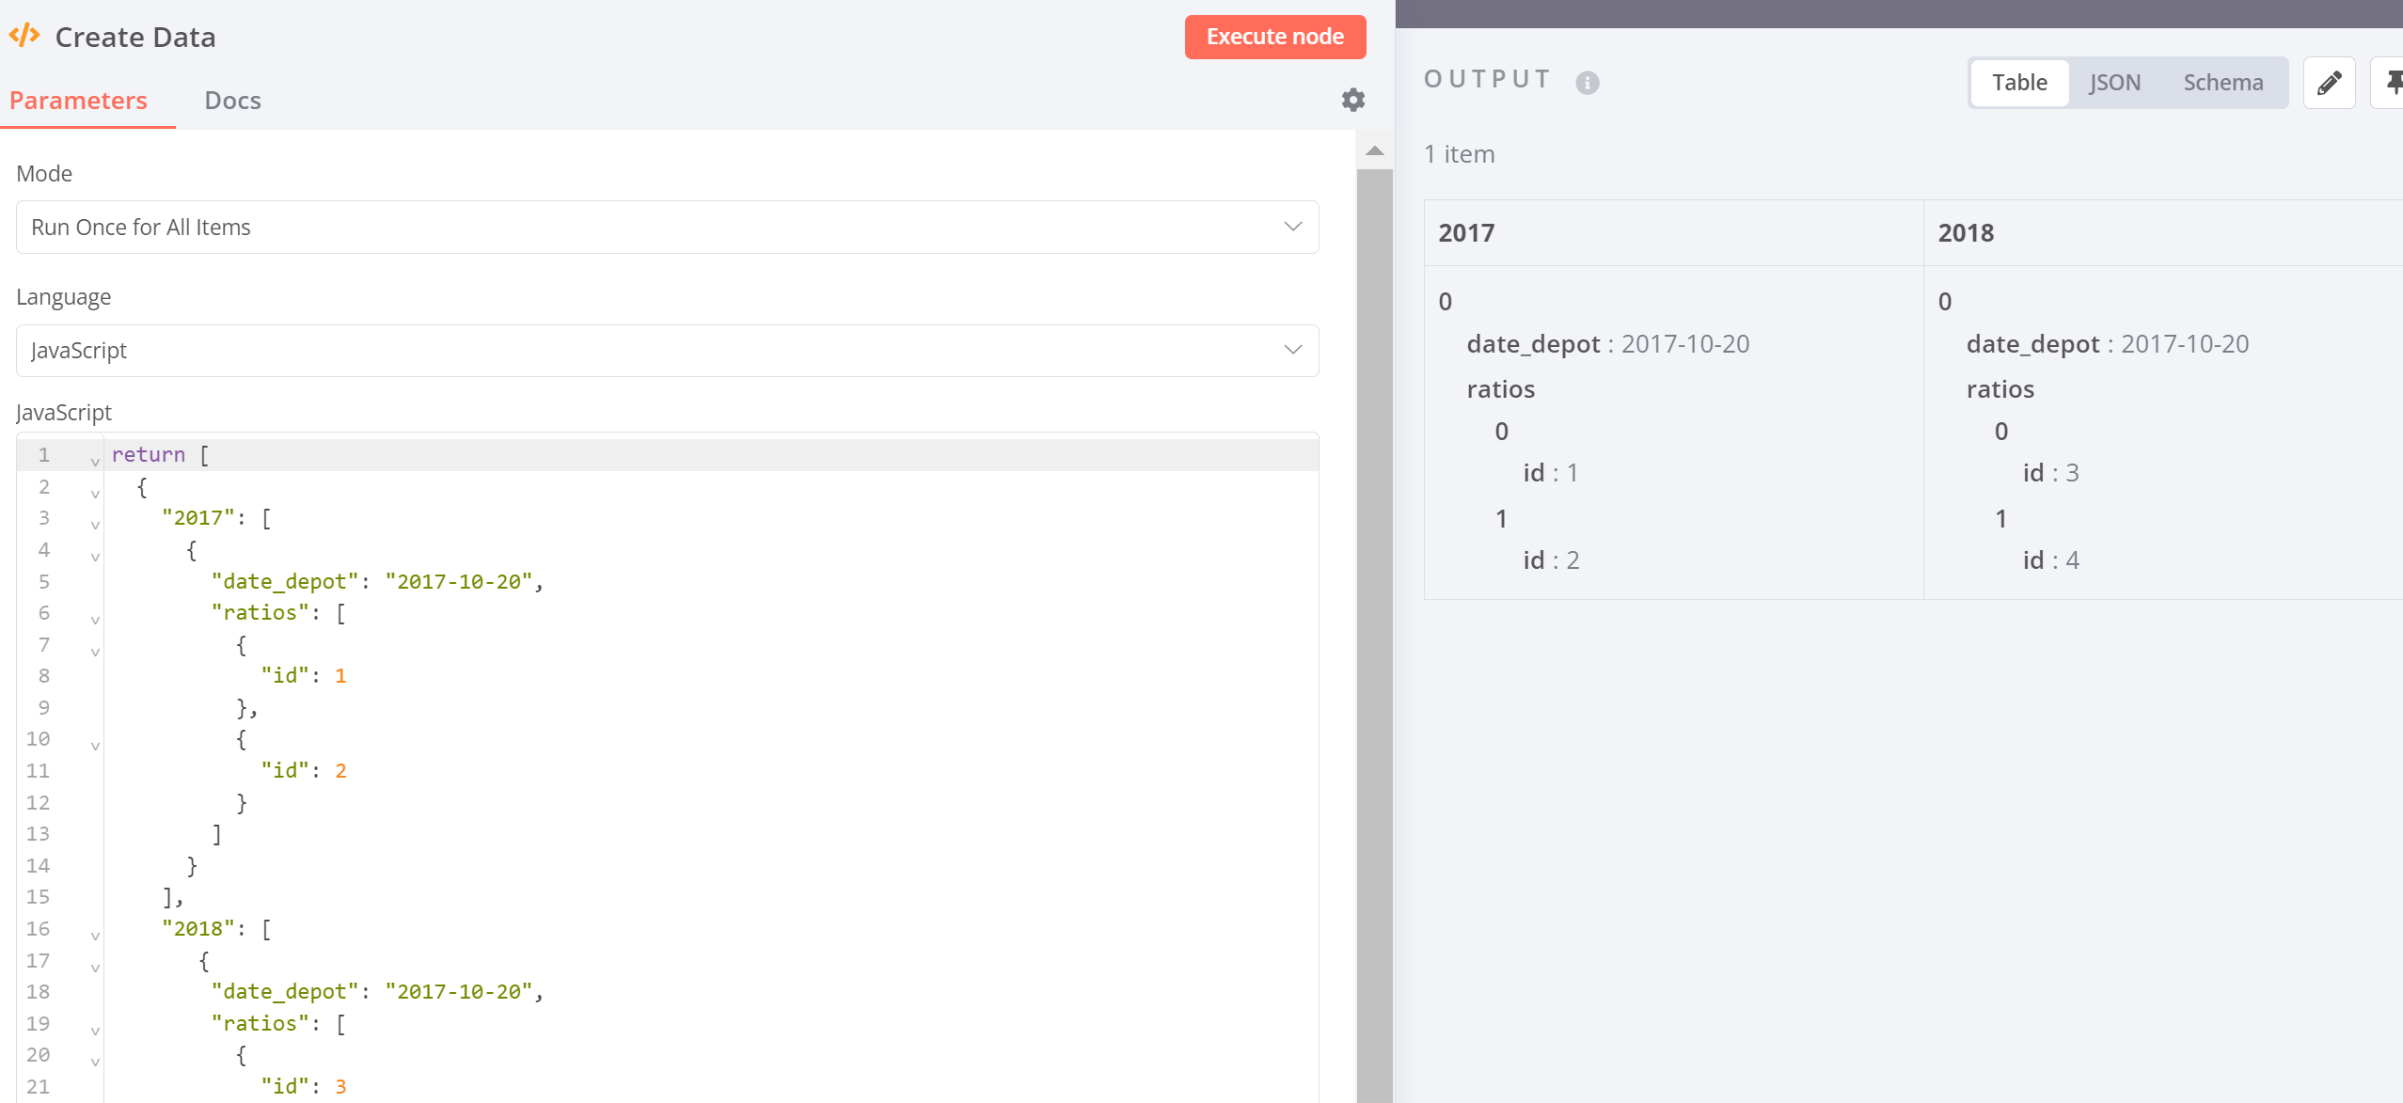The height and width of the screenshot is (1103, 2403).
Task: Click scrollbar up arrow in parameters panel
Action: (1375, 150)
